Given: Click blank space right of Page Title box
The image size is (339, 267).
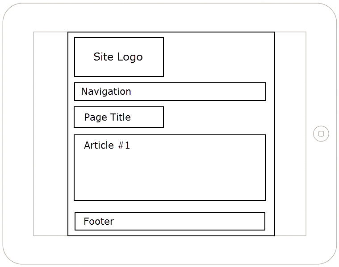Looking at the screenshot, I should coord(219,117).
